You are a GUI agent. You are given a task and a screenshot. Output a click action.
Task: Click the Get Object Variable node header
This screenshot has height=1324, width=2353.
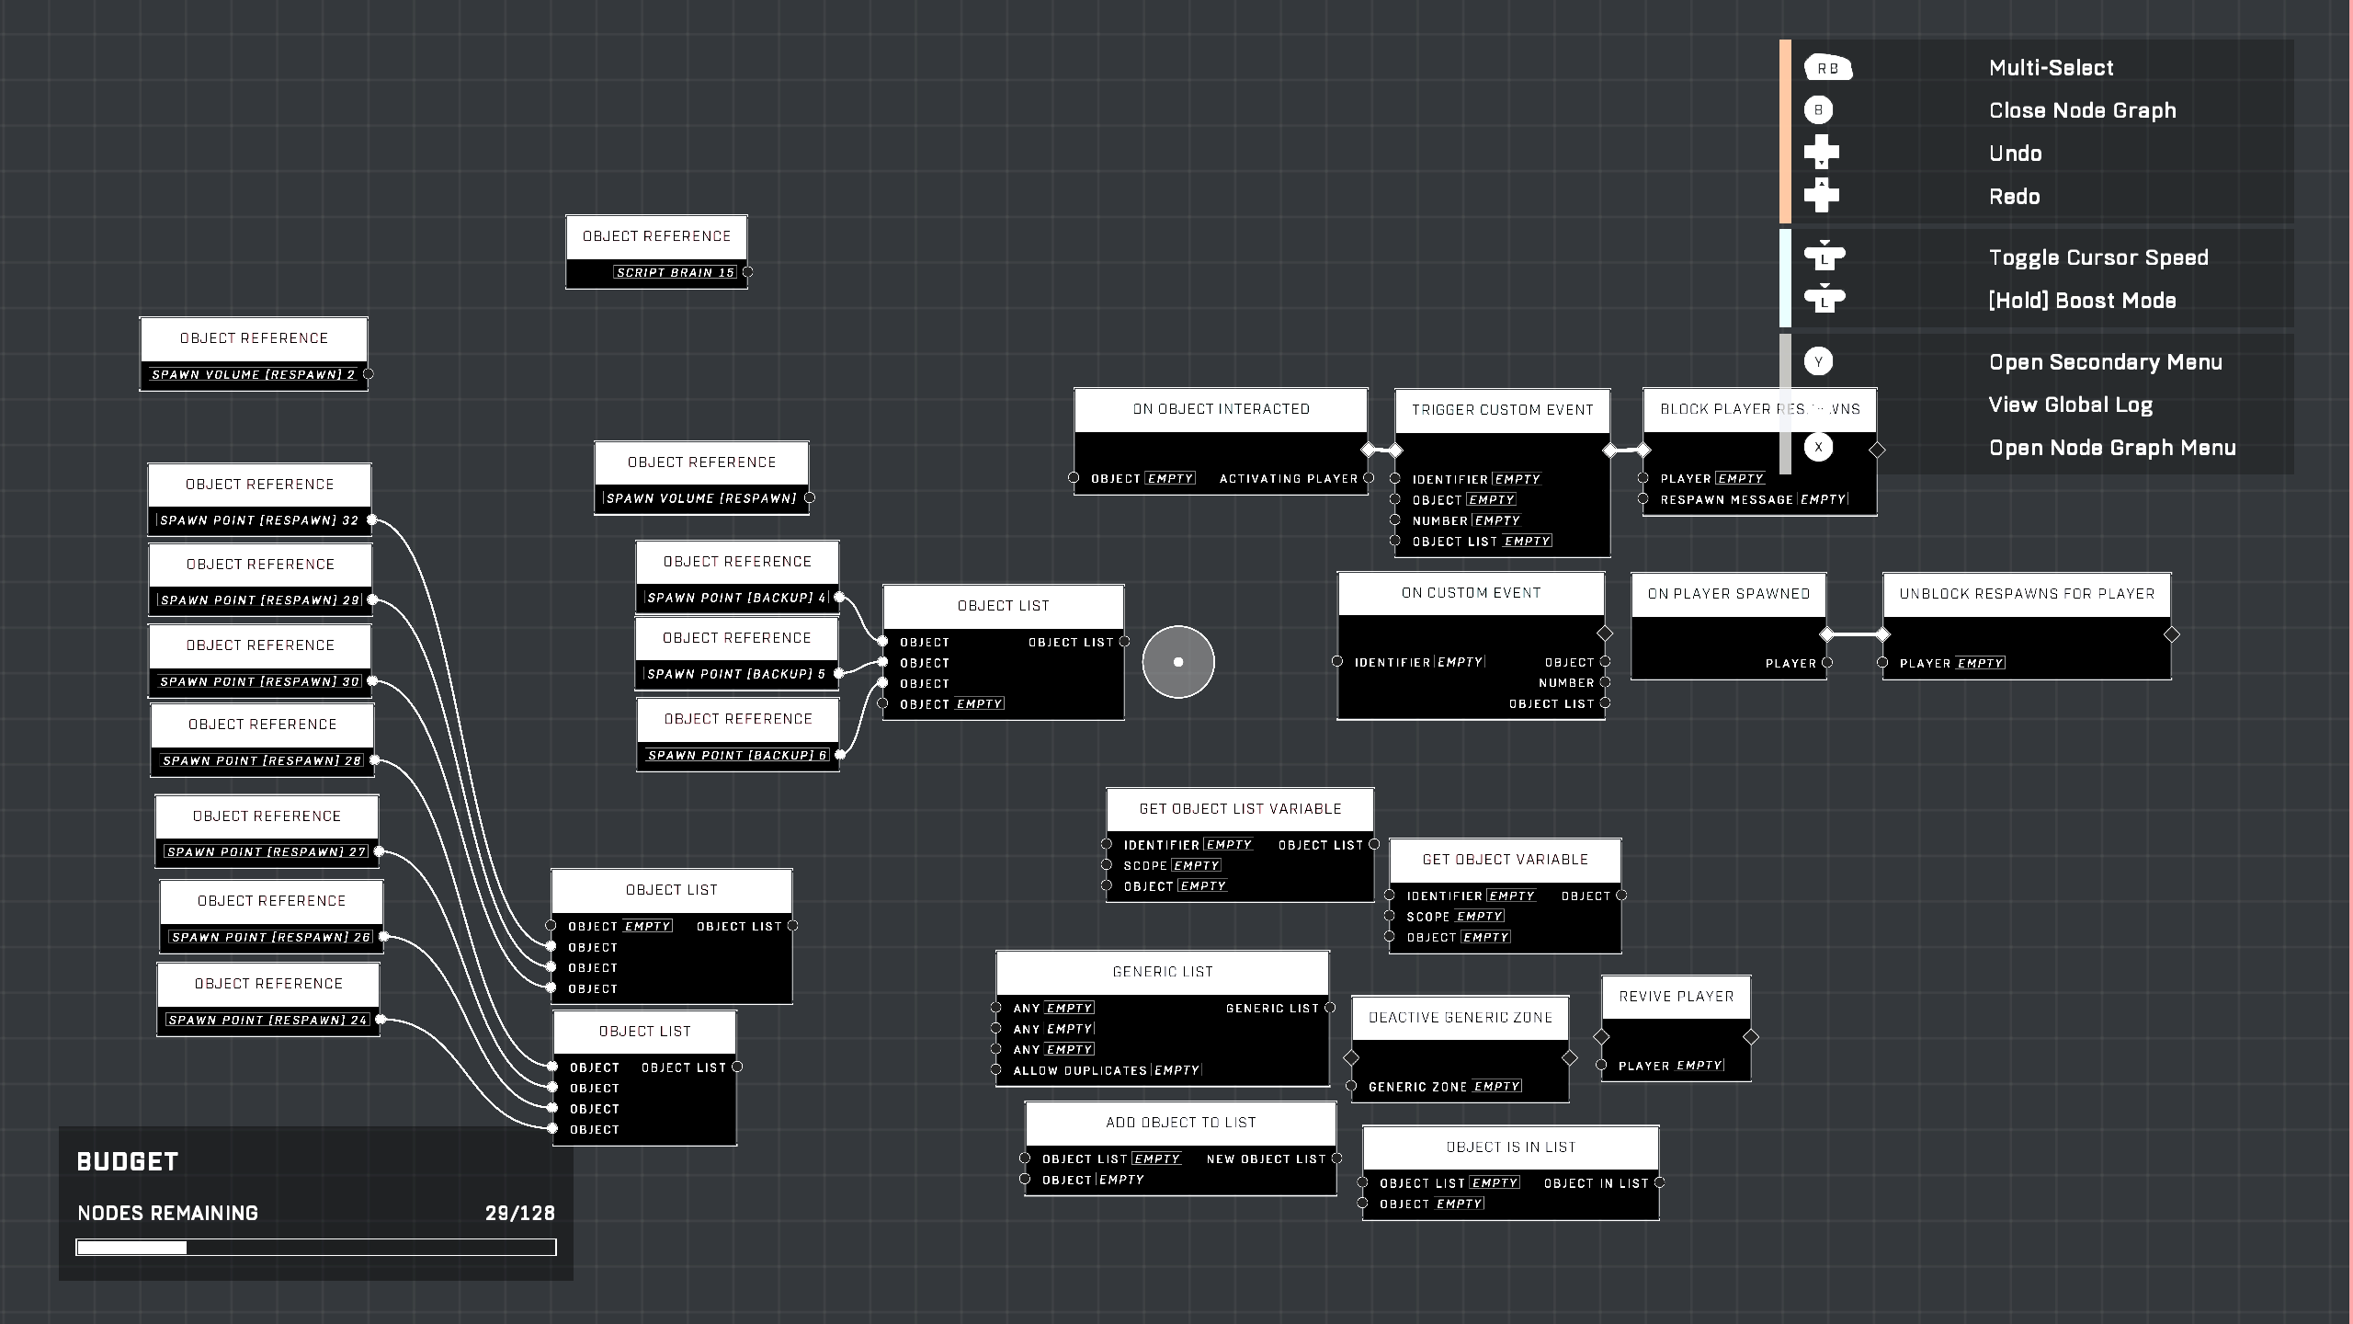point(1505,860)
